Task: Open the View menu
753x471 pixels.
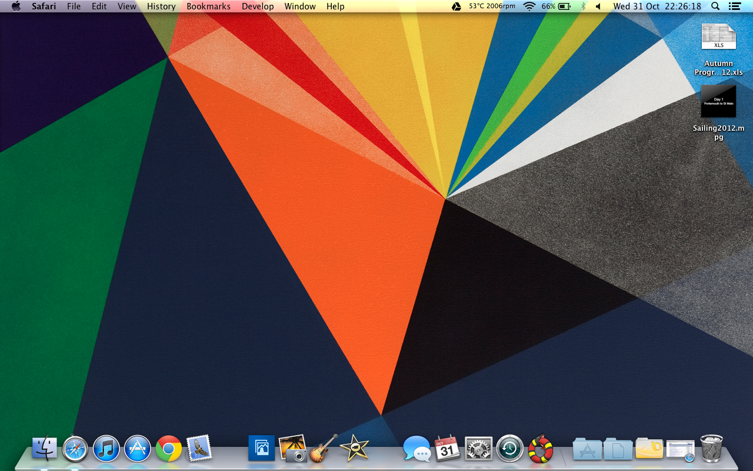Action: coord(127,6)
